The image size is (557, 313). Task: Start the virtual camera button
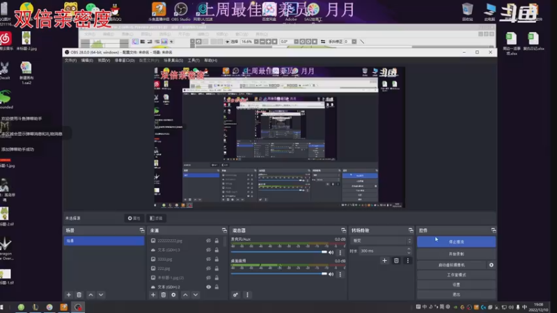coord(451,265)
